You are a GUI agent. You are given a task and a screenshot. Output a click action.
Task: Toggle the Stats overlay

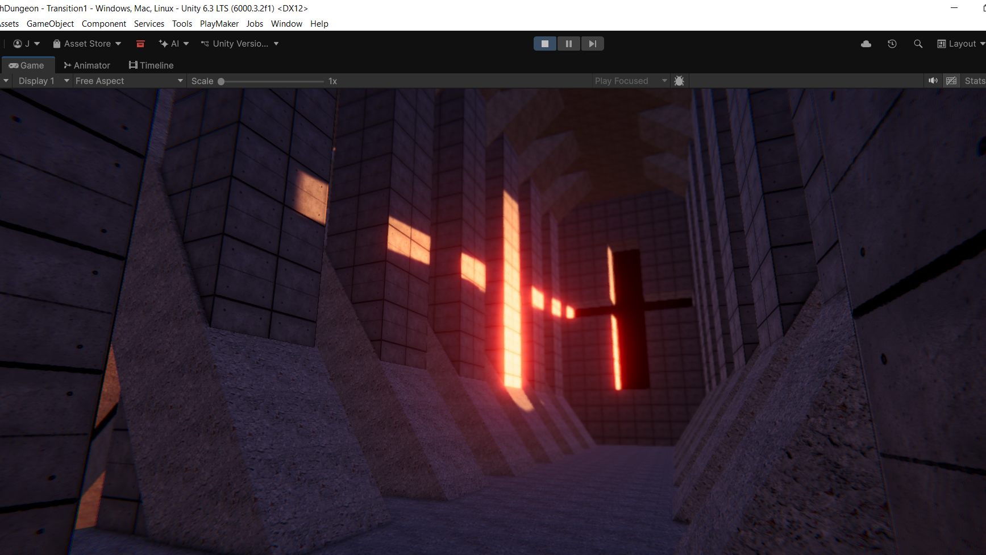pyautogui.click(x=975, y=81)
